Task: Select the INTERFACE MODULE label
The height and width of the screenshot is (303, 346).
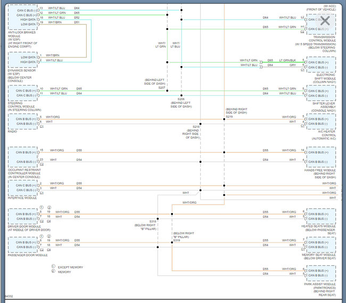Action: [22, 198]
